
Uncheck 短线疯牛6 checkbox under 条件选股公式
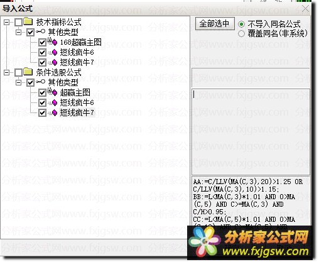(42, 102)
